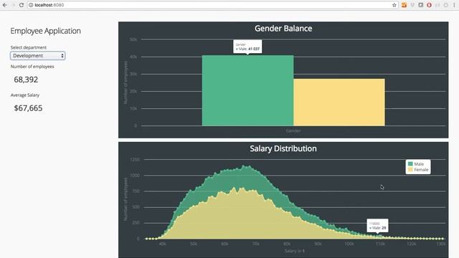The image size is (459, 258).
Task: Click the Male 41 037 tooltip
Action: click(x=247, y=47)
